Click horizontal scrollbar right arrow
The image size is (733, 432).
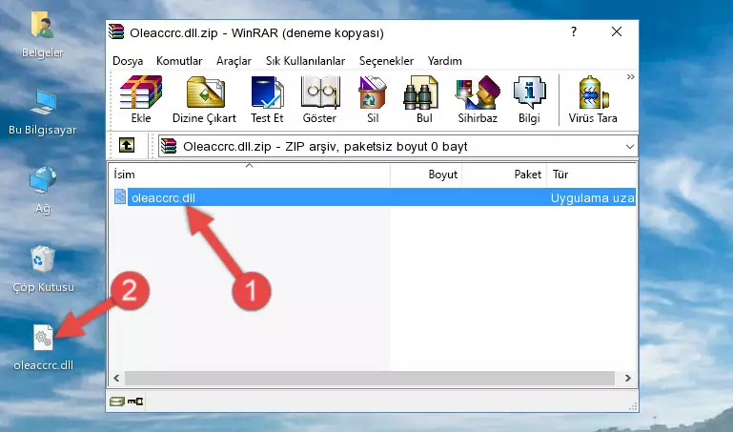click(628, 378)
